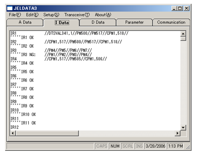197x155 pixels.
Task: Open the Edit(E) menu
Action: [x=32, y=15]
